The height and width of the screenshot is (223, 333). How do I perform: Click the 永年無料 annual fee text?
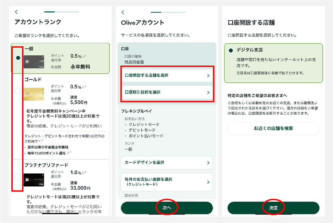[80, 67]
